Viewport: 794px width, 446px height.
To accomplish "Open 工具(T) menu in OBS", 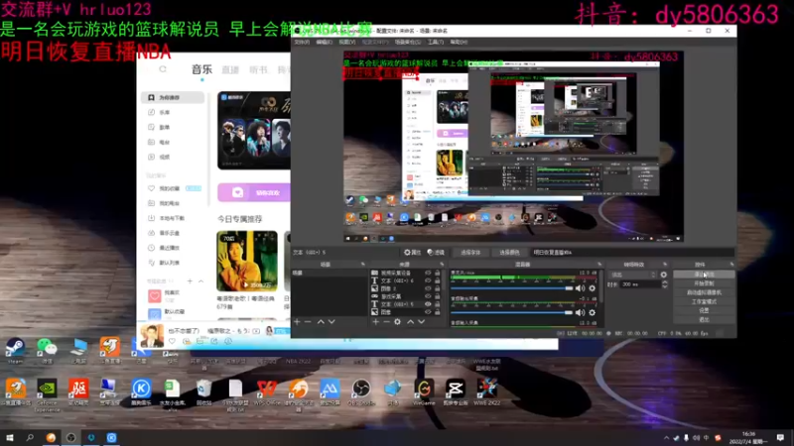I will tap(436, 42).
